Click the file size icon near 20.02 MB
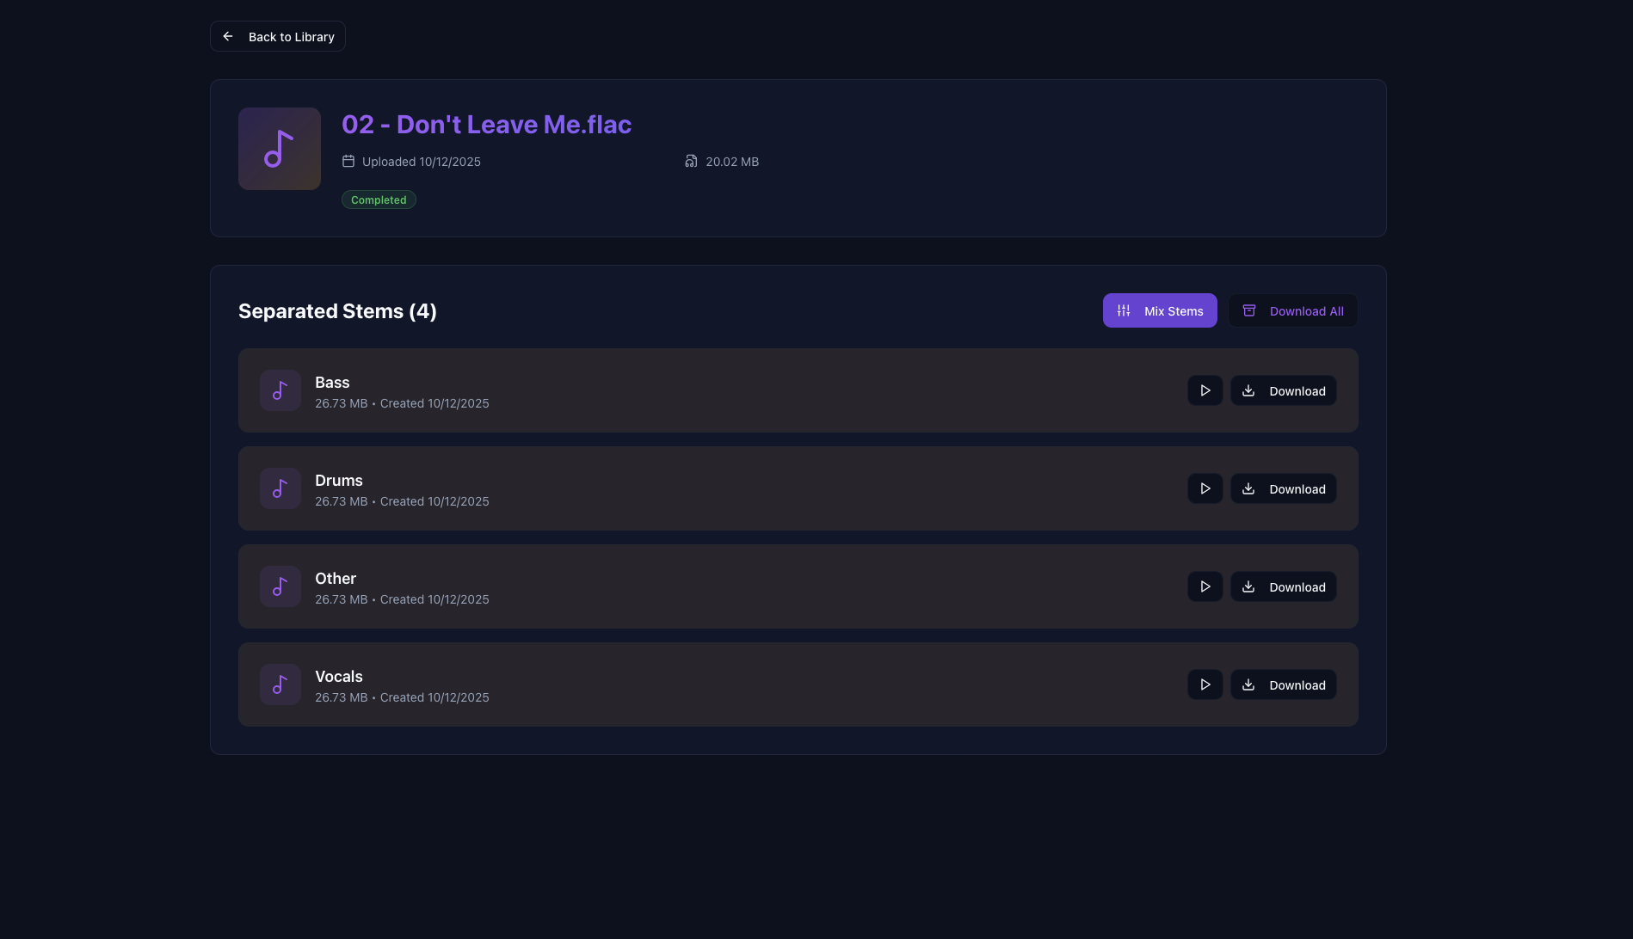The height and width of the screenshot is (939, 1633). pyautogui.click(x=691, y=161)
